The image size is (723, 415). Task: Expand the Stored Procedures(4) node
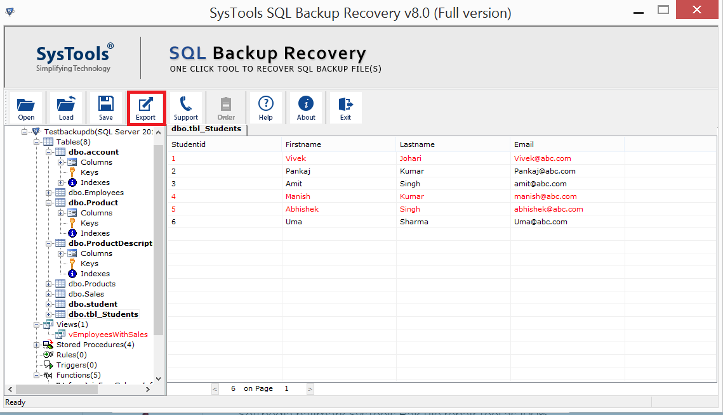click(37, 345)
